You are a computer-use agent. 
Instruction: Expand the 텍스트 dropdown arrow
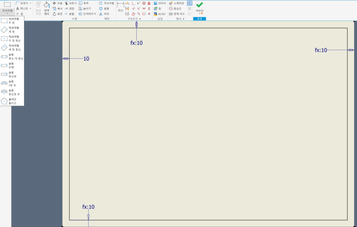(31, 9)
